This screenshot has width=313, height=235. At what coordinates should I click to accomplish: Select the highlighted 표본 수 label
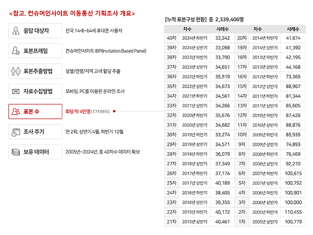pos(32,111)
